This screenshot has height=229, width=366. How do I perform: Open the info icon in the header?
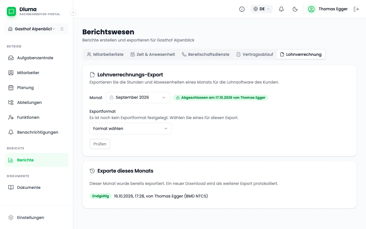(x=242, y=9)
